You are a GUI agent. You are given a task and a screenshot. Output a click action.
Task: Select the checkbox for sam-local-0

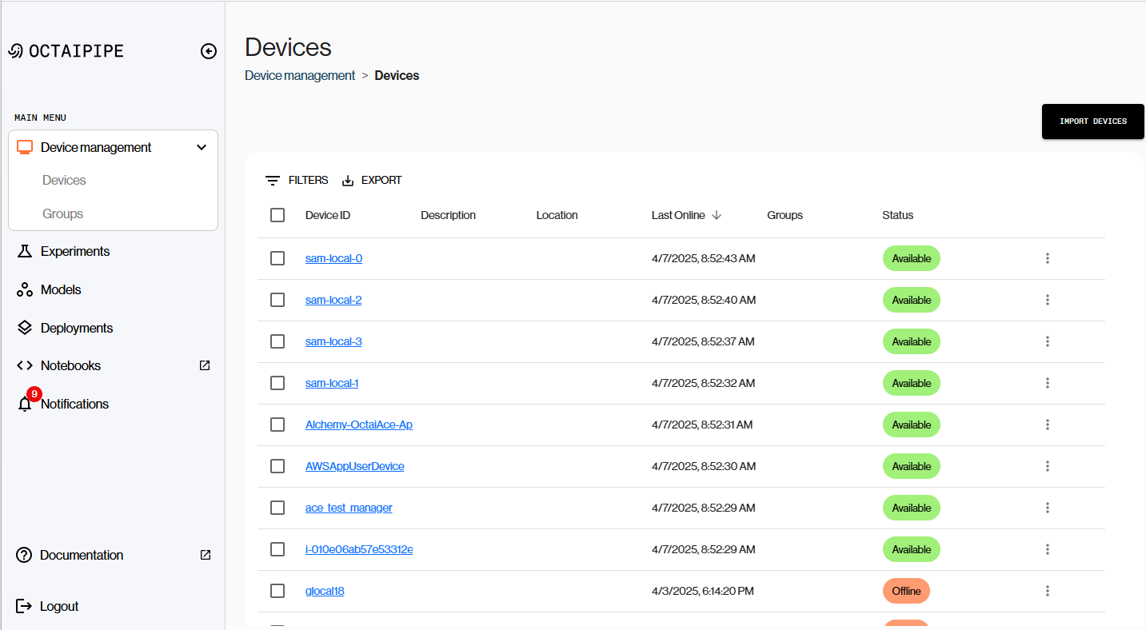point(278,258)
